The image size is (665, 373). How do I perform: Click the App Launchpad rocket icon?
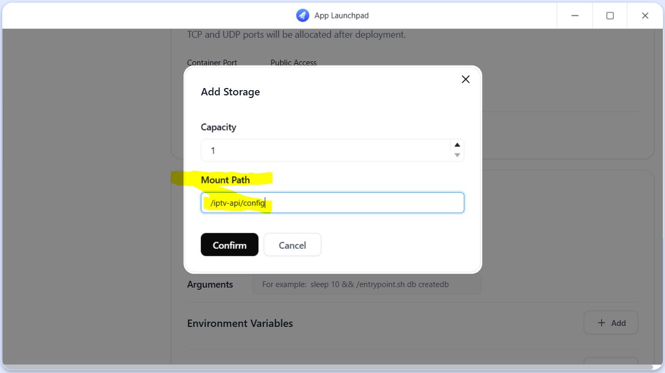[x=302, y=16]
